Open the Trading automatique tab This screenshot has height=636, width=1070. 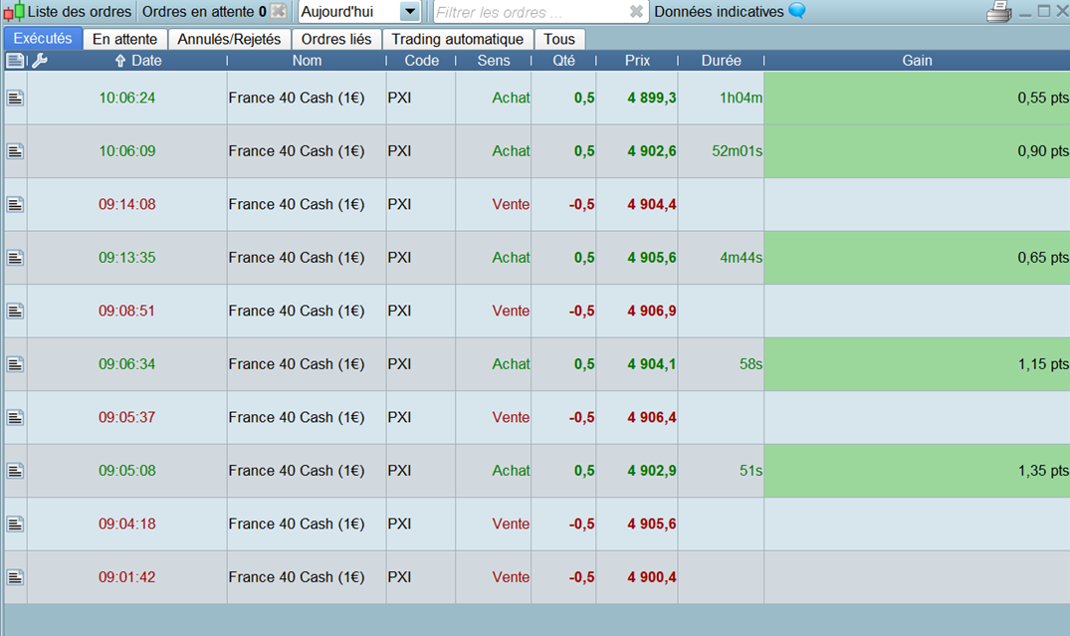[x=457, y=39]
